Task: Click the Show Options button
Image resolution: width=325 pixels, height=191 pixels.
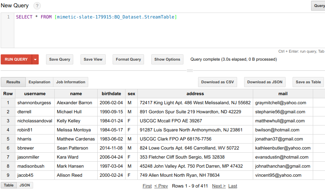Action: tap(167, 60)
